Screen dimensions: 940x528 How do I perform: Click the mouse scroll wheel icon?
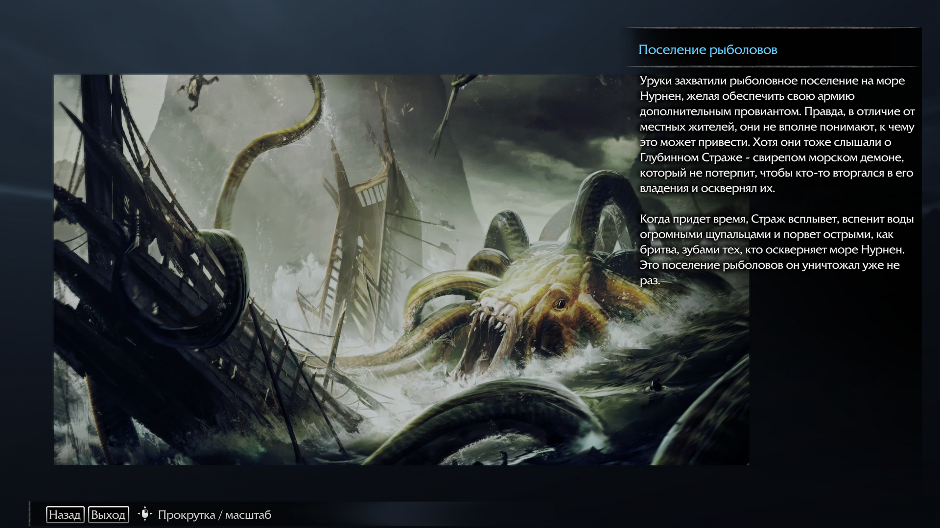point(145,514)
